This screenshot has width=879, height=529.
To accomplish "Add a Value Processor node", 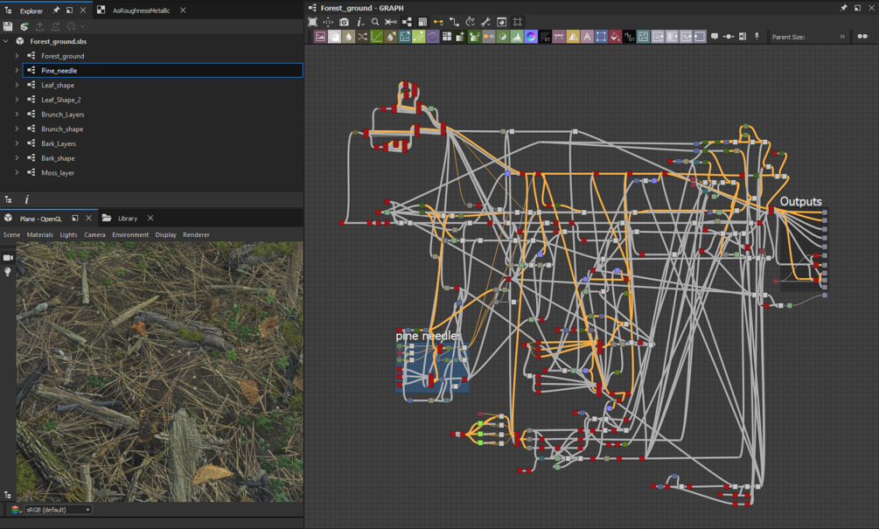I will pyautogui.click(x=629, y=37).
